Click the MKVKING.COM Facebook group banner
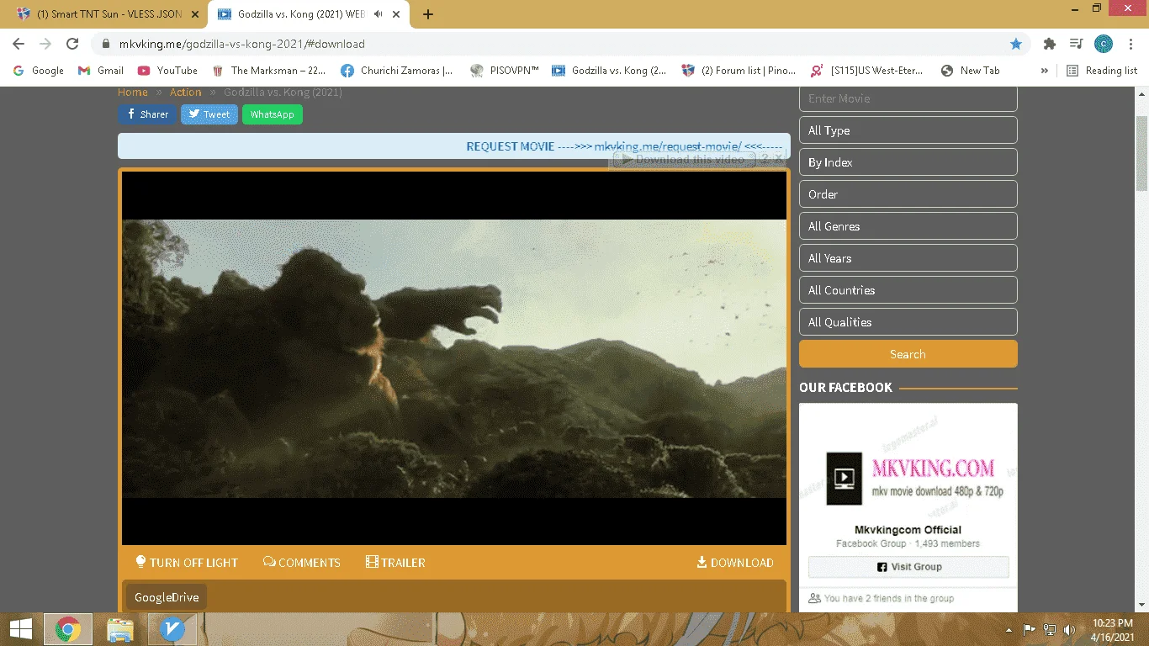The width and height of the screenshot is (1149, 646). tap(908, 459)
